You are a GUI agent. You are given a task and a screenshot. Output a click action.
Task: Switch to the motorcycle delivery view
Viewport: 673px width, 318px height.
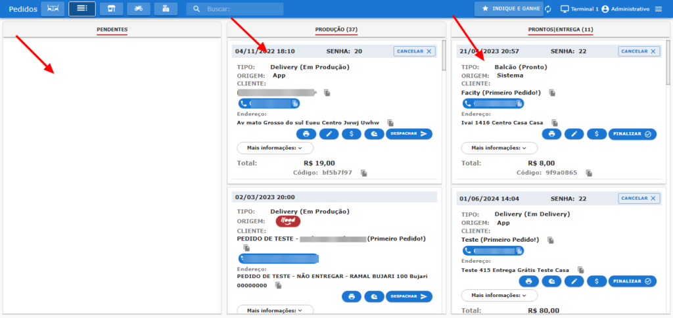(x=138, y=9)
